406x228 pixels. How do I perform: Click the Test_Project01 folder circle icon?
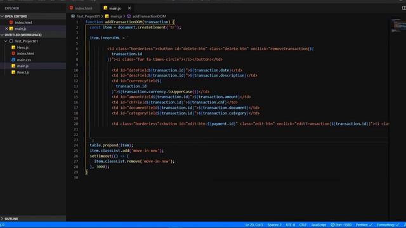(11, 41)
